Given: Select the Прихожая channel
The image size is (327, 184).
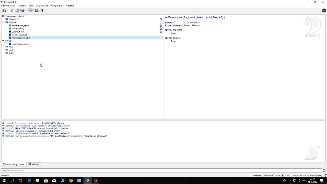Looking at the screenshot, I should tap(14, 19).
